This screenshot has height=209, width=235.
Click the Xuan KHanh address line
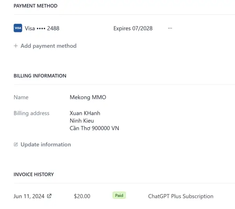(x=85, y=113)
